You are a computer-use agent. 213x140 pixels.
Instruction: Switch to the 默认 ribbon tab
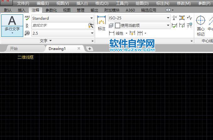tap(8, 10)
